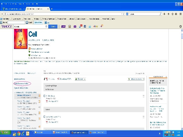Open the Open Archive articles link

point(21,88)
